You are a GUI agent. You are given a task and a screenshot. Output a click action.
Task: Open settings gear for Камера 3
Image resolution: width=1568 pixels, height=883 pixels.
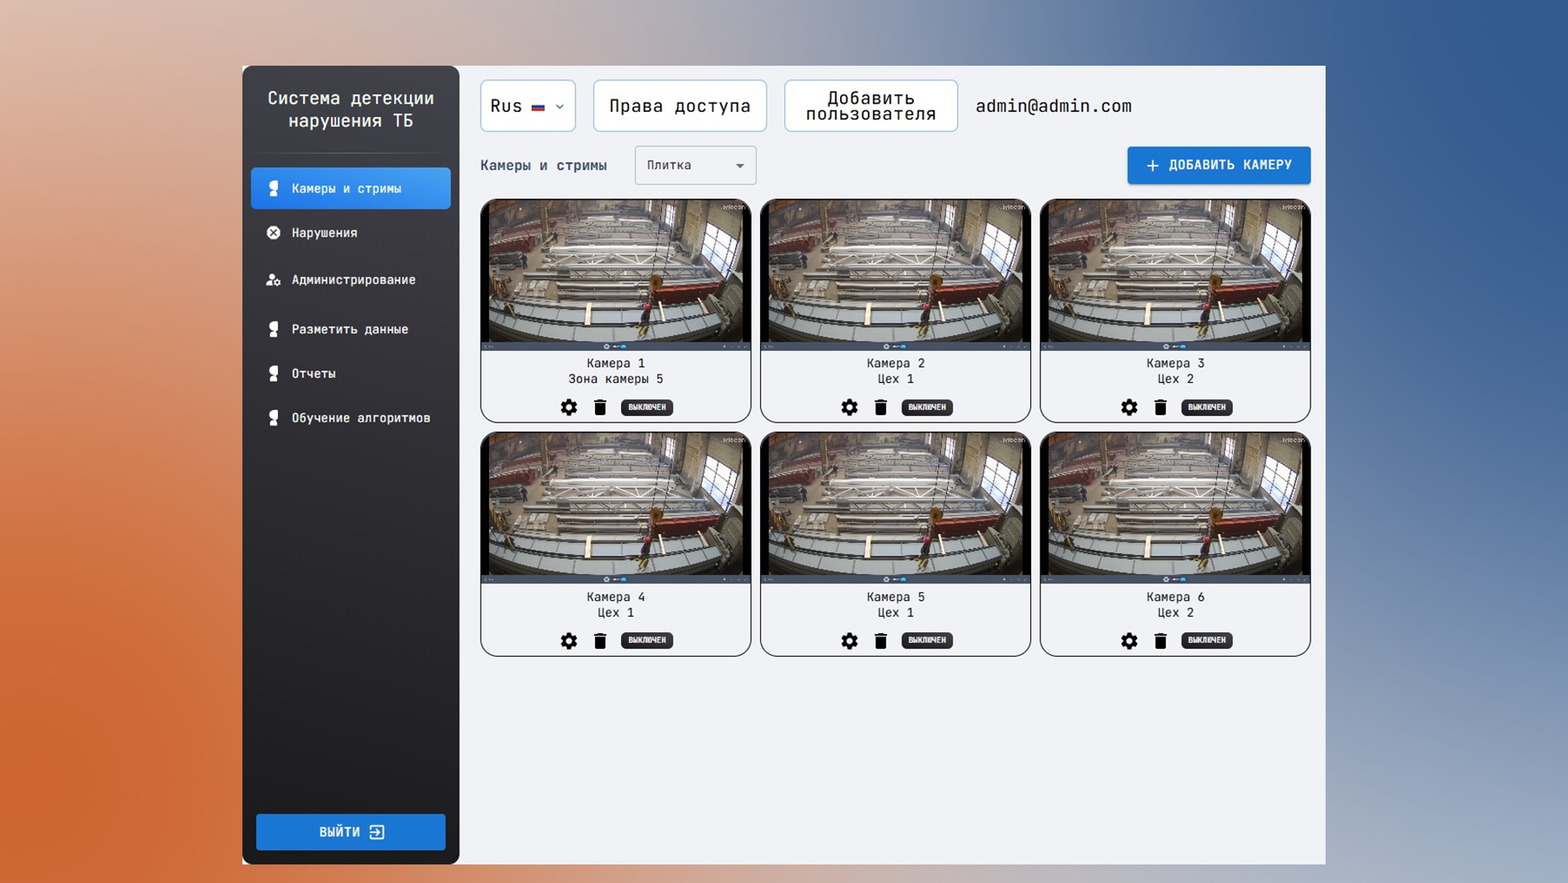(x=1129, y=407)
